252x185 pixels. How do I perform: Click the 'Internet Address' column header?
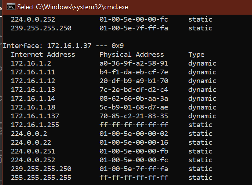coord(43,55)
